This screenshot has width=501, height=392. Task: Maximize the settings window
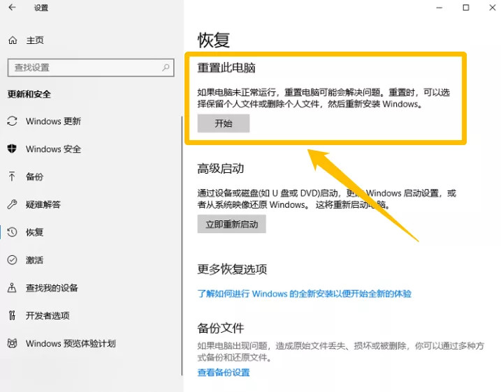pyautogui.click(x=466, y=8)
